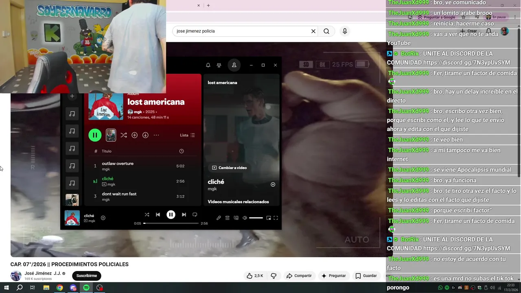Image resolution: width=521 pixels, height=293 pixels.
Task: Seek within the Spotify song progress bar
Action: click(171, 223)
